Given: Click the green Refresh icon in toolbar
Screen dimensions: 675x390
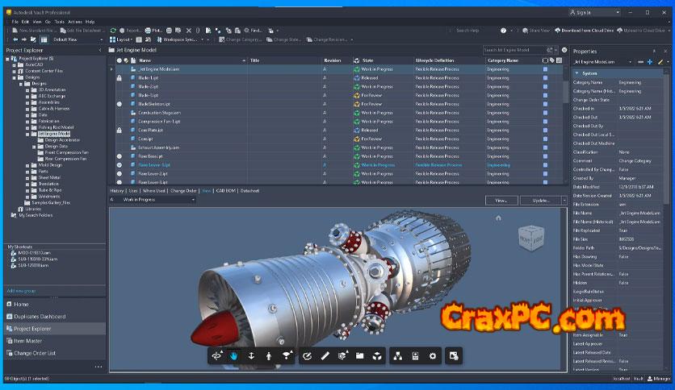Looking at the screenshot, I should [115, 30].
